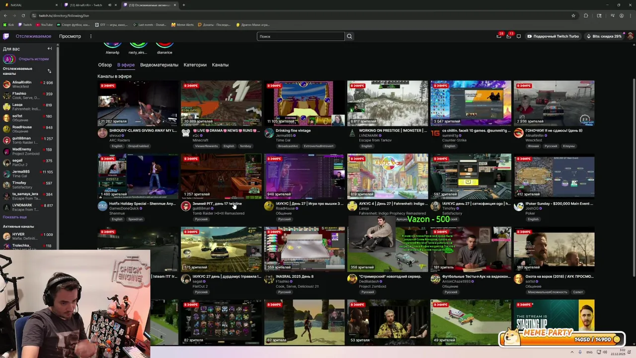Click Просмотр in top navigation
636x358 pixels.
[x=70, y=36]
